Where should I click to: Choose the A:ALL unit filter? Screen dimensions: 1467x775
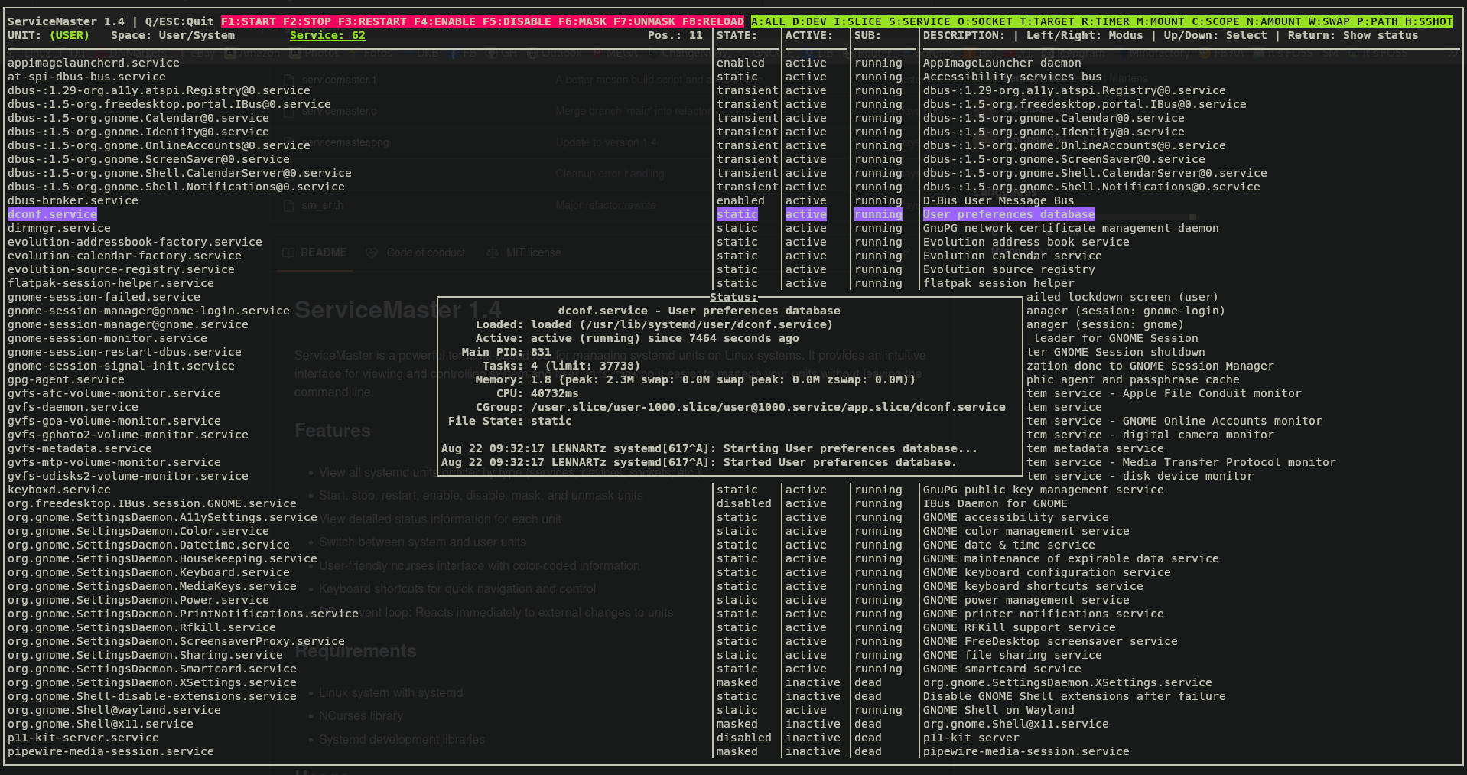coord(768,21)
